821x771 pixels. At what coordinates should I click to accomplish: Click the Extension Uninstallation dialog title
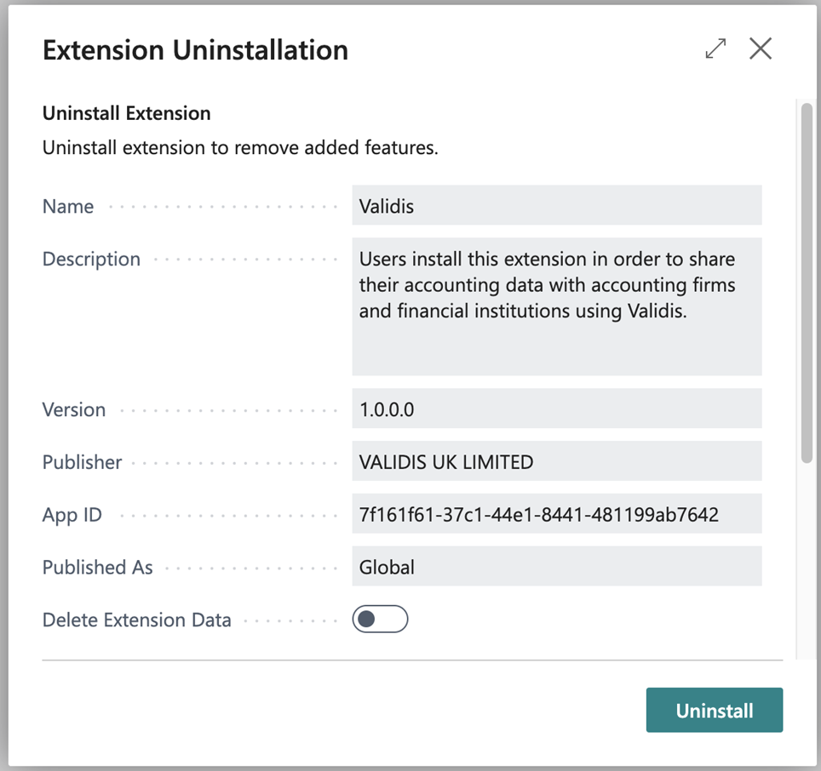(x=195, y=50)
